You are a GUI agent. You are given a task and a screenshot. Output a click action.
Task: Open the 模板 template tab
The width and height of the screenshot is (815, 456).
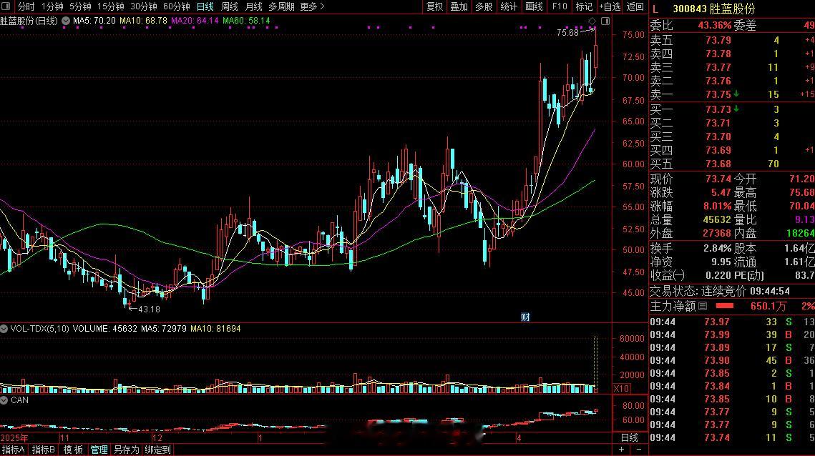pos(73,450)
